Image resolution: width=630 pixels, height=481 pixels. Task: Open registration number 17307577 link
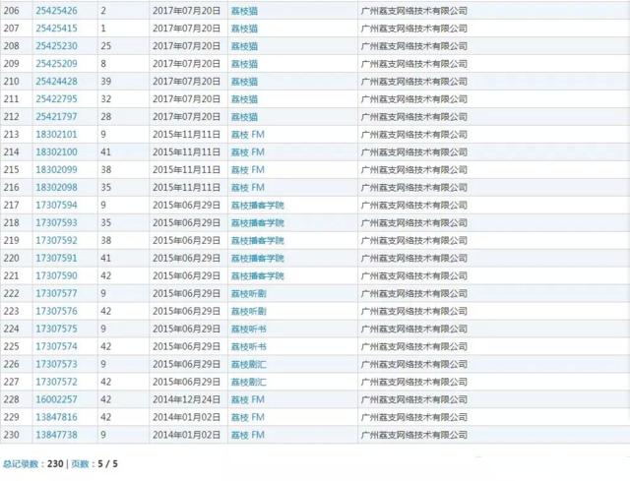[x=57, y=293]
